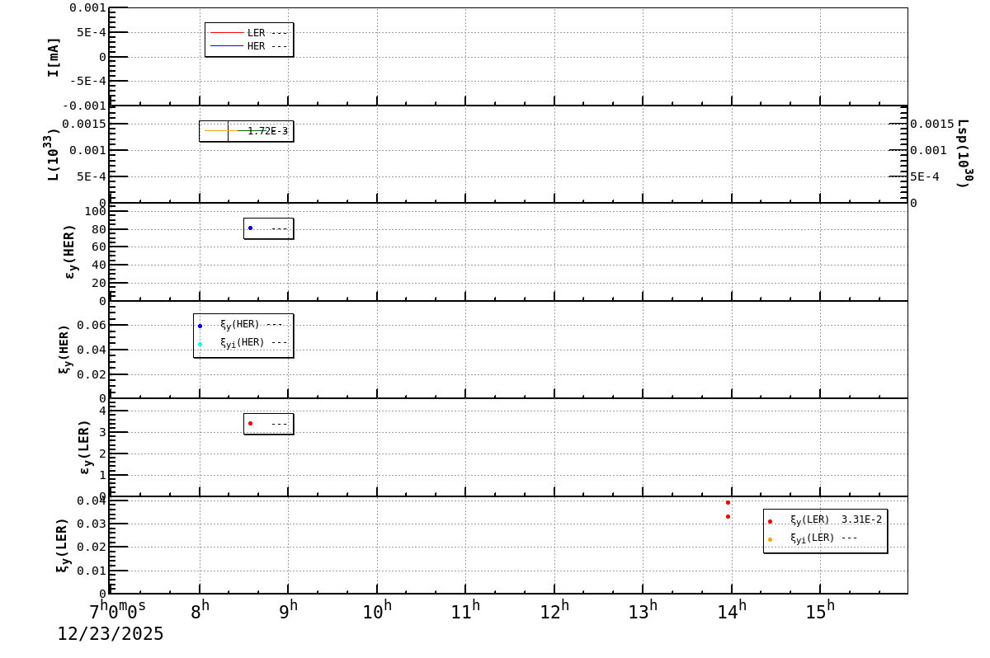Screen dimensions: 990x658
Task: Click the ξy(LER) 3.31E-2 legend value
Action: 863,520
